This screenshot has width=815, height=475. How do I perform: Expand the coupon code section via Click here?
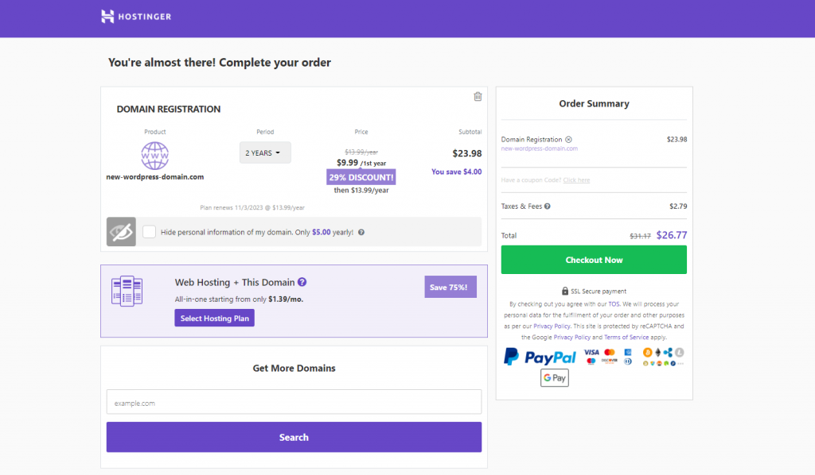click(577, 180)
